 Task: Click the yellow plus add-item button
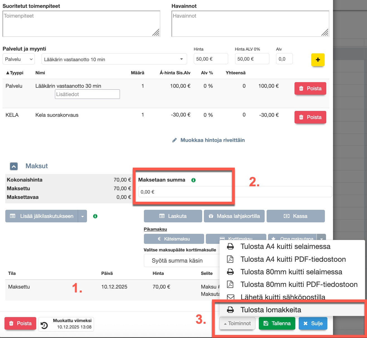coord(318,59)
